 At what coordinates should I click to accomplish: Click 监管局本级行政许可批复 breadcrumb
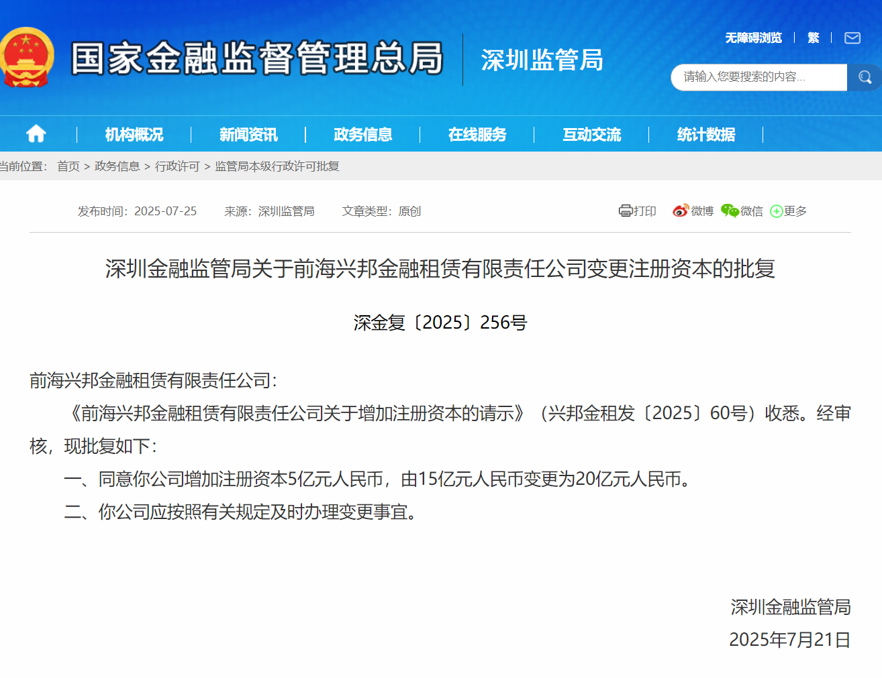click(277, 166)
